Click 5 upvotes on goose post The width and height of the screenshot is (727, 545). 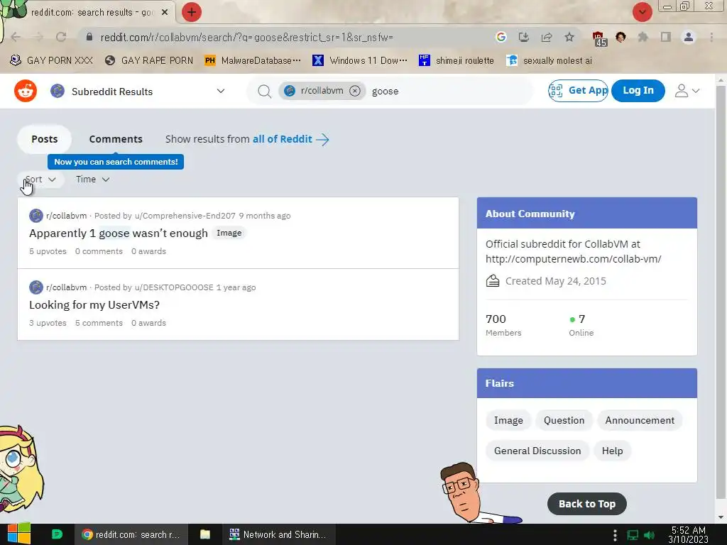pos(48,251)
